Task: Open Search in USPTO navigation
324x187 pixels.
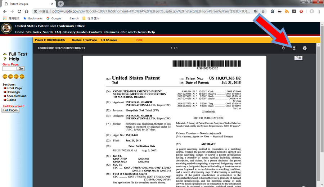Action: tap(48, 32)
